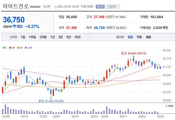Click the 상한가 47,900 text
This screenshot has height=120, width=175.
[x=116, y=17]
